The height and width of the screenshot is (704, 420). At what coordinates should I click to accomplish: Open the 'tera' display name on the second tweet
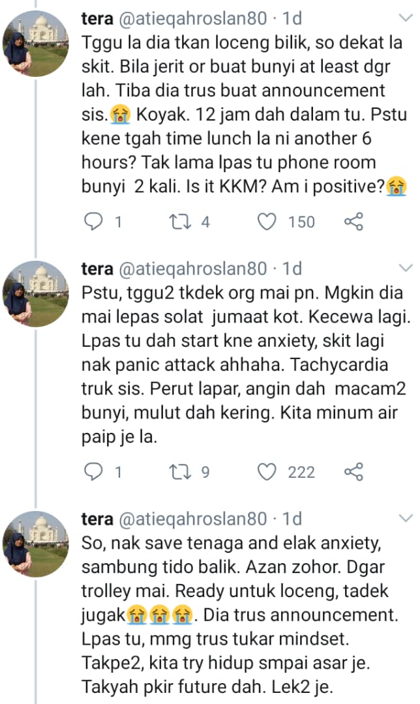(97, 269)
